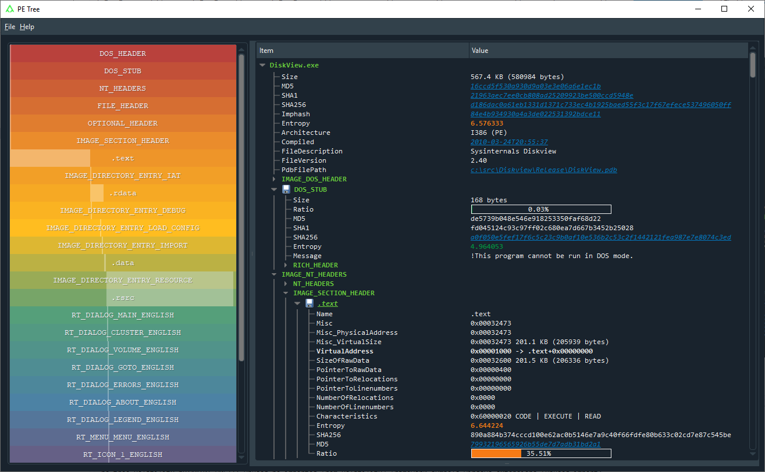Follow the PdbFilePath link
The width and height of the screenshot is (765, 472).
[x=544, y=169]
